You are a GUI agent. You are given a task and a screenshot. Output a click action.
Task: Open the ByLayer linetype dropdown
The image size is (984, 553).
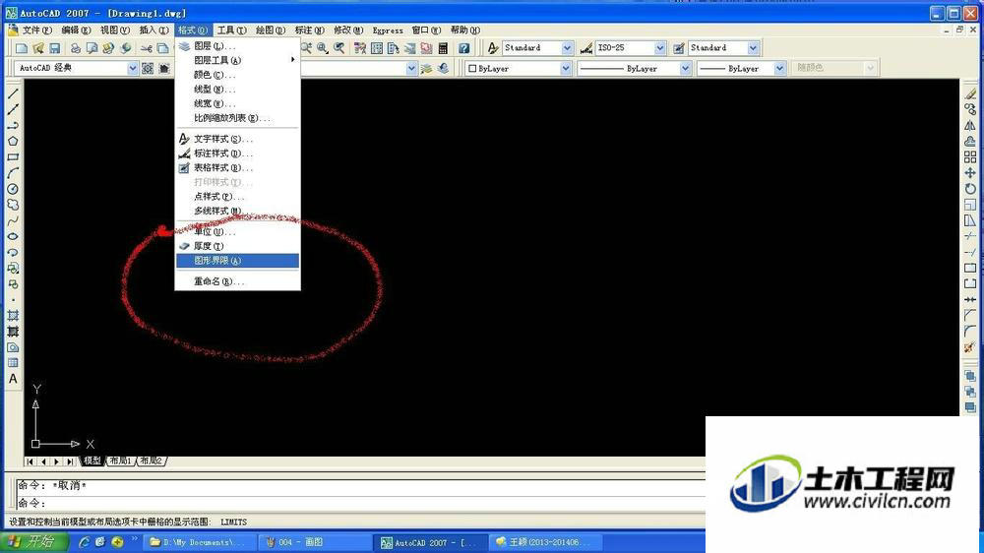[685, 69]
